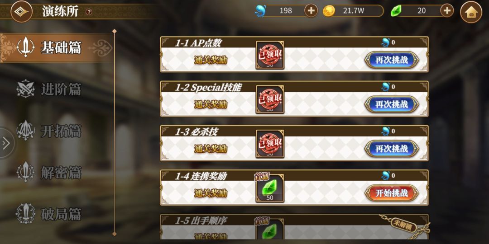Image resolution: width=489 pixels, height=244 pixels.
Task: Click 再次挑战 for stage 1-3 必杀技
Action: (391, 149)
